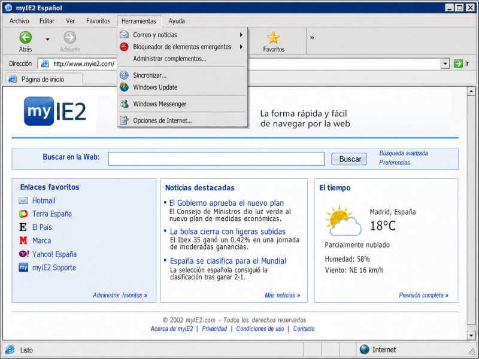Open the Preferencias link
479x359 pixels.
(x=395, y=162)
